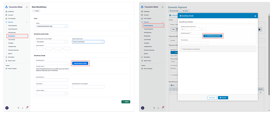Collapse sidebar using panel icon on Domestic Payment screen
The width and height of the screenshot is (273, 113).
(x=162, y=7)
